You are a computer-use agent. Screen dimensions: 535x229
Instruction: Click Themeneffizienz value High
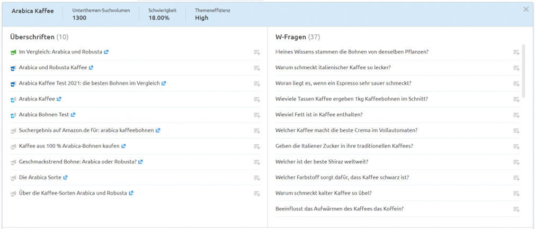tap(202, 18)
